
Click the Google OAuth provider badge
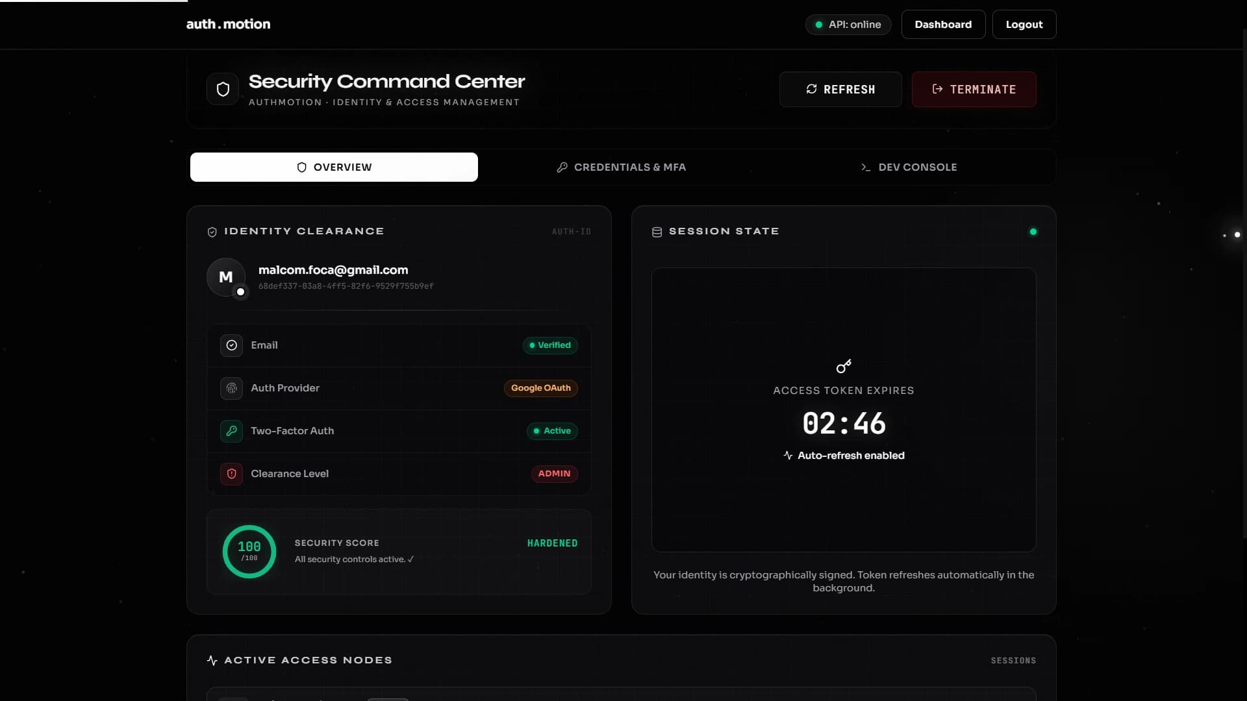pyautogui.click(x=540, y=388)
